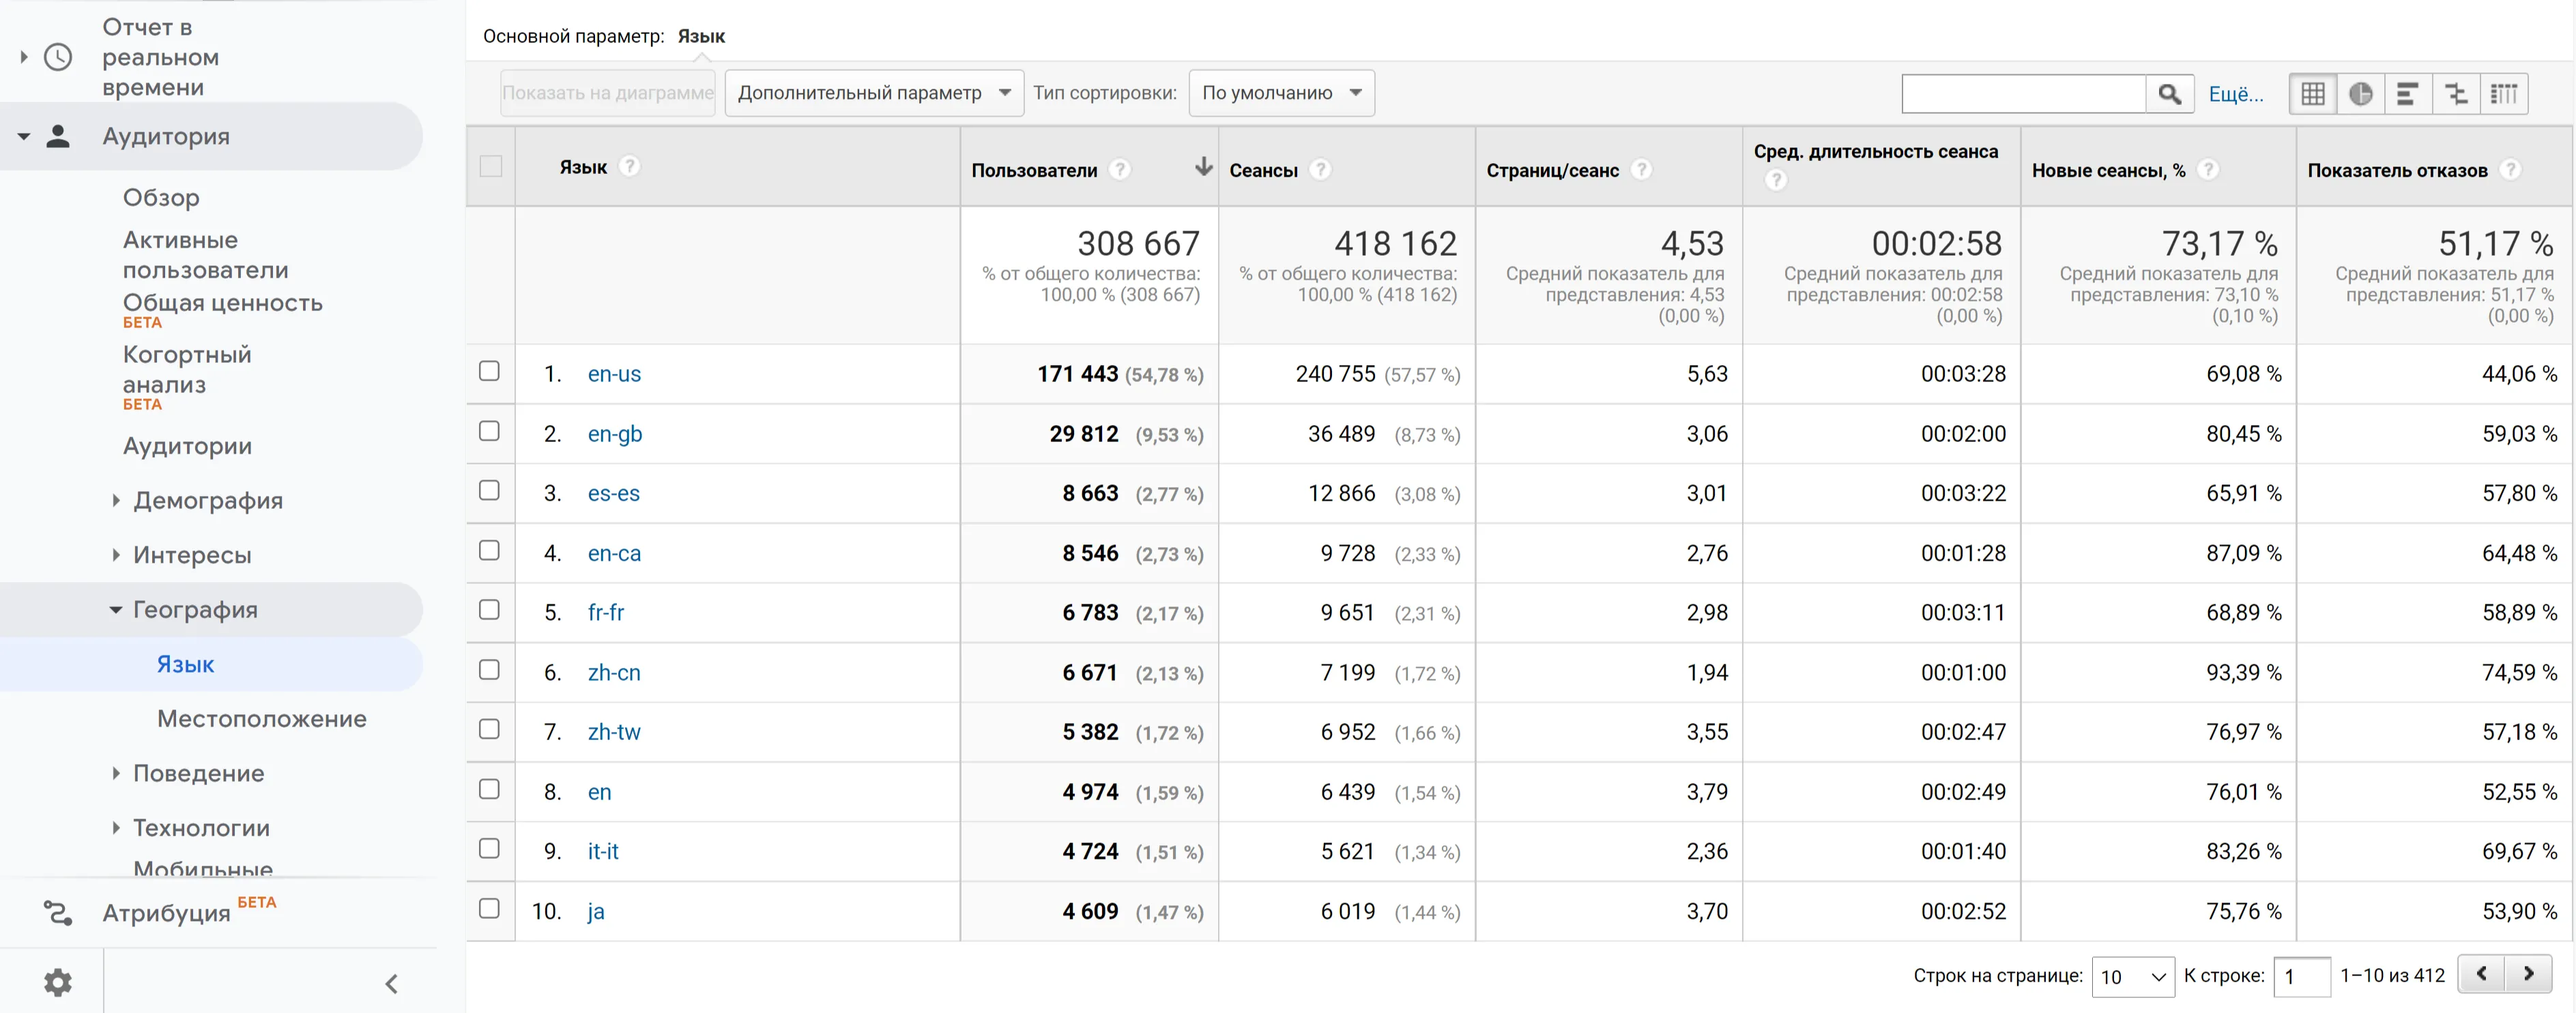Open help for Пользователи column

1121,170
